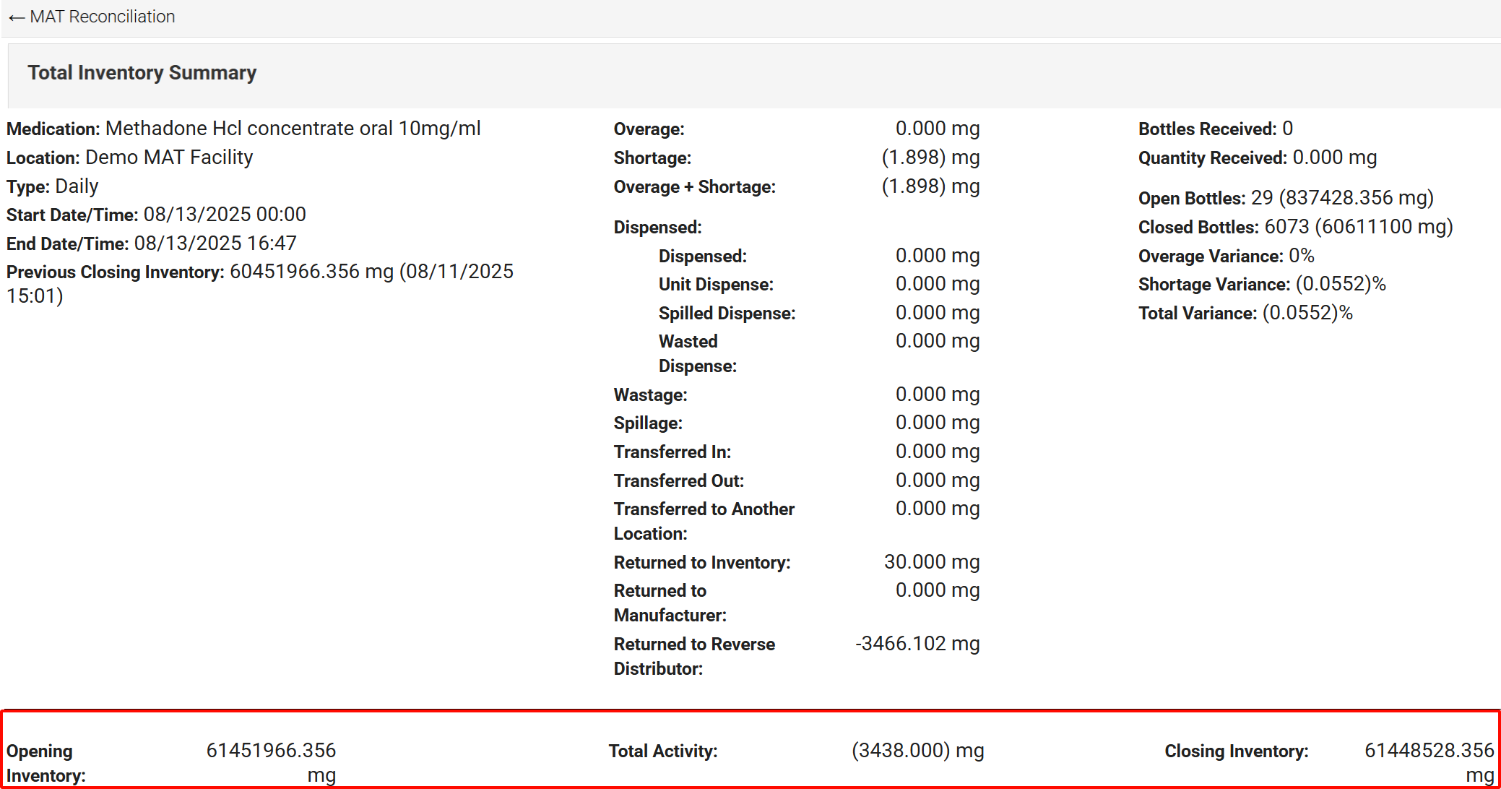Click the Bottles Received count
Image resolution: width=1501 pixels, height=789 pixels.
click(1287, 129)
